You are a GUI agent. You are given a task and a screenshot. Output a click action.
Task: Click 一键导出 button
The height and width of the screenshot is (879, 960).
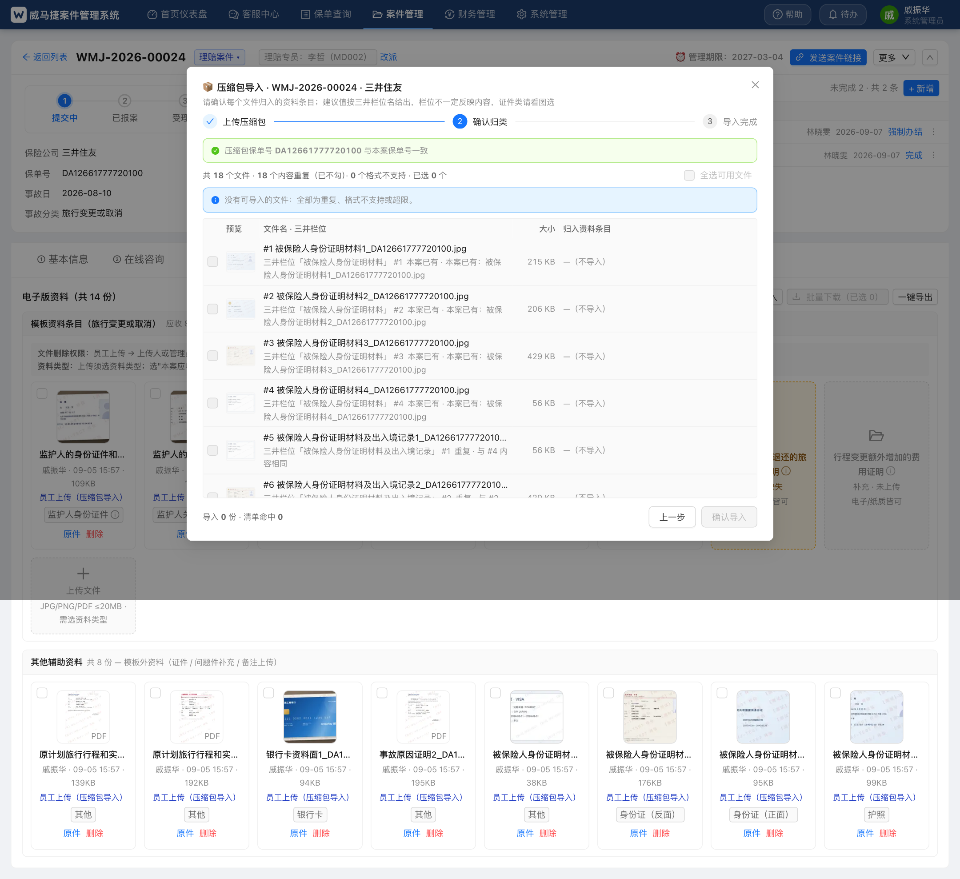coord(915,297)
